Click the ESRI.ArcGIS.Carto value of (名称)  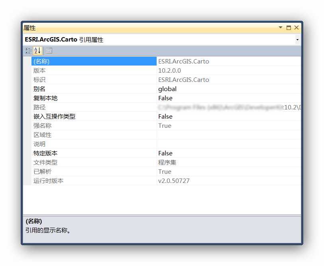click(183, 62)
